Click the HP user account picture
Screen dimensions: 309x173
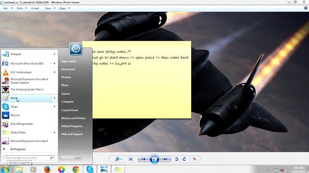pyautogui.click(x=75, y=49)
